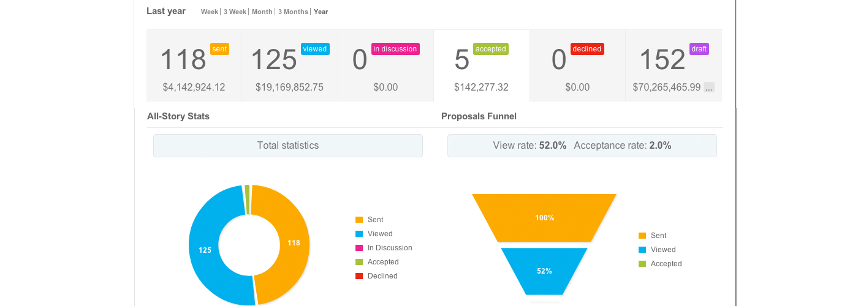Open the in discussion proposals card
The image size is (858, 306).
click(385, 65)
